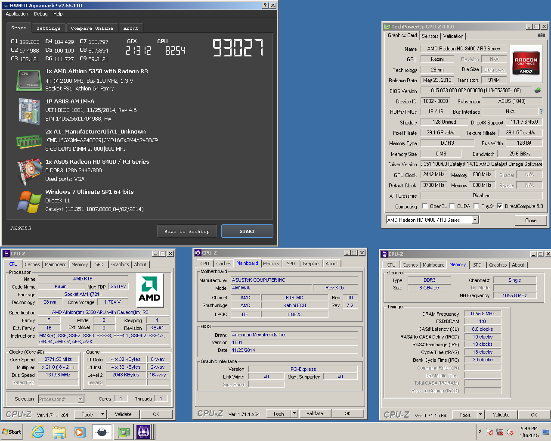551x441 pixels.
Task: Select the GPU-Z taskbar icon
Action: click(124, 432)
